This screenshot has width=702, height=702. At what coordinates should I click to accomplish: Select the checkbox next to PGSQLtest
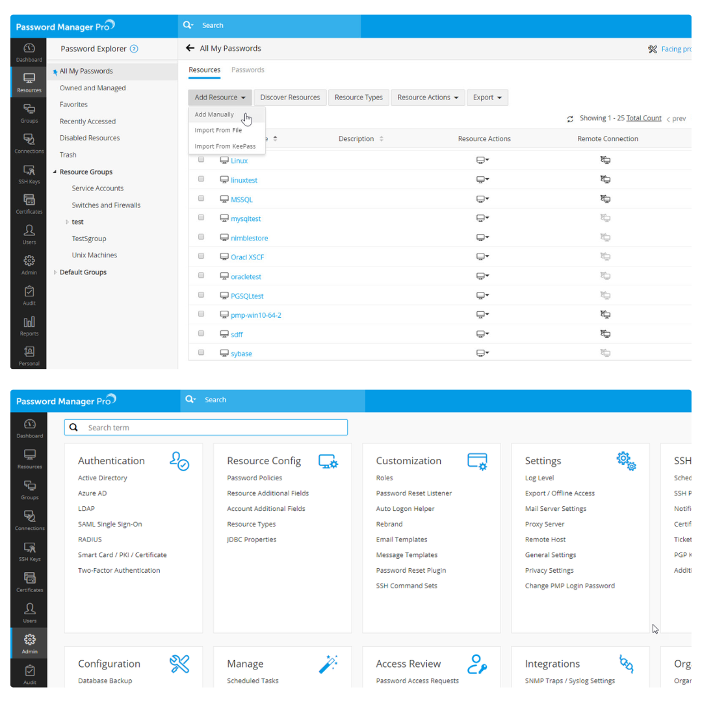click(201, 295)
